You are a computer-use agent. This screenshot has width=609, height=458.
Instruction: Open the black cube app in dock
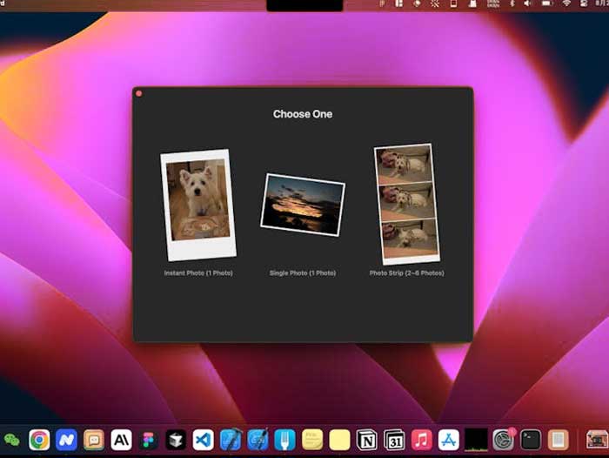176,440
